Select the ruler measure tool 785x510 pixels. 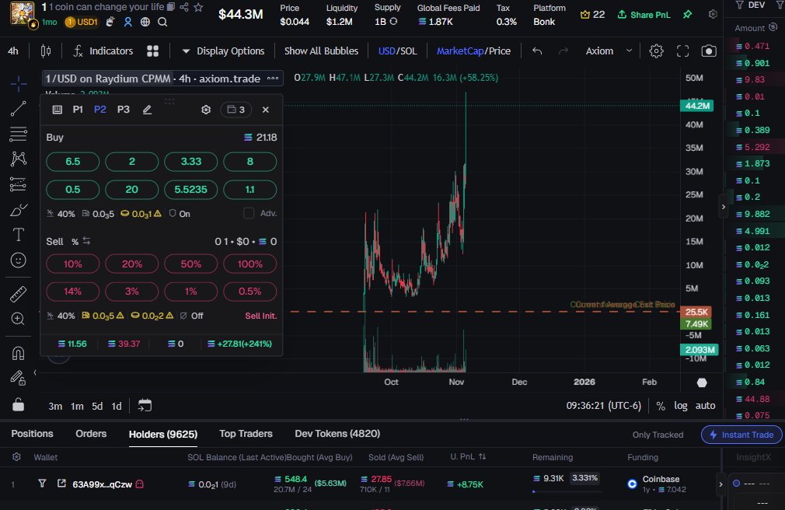[x=19, y=294]
